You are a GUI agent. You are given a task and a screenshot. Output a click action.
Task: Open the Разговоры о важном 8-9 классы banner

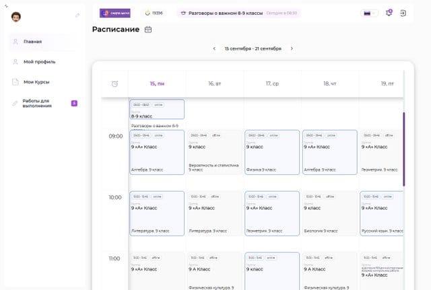239,13
